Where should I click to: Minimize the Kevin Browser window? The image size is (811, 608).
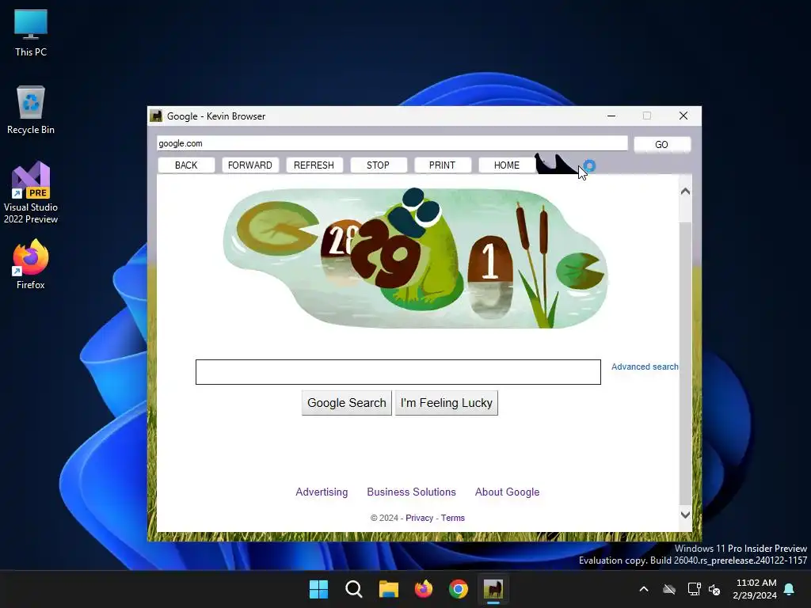tap(611, 116)
